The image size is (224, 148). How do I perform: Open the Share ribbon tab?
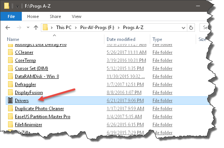pyautogui.click(x=55, y=16)
